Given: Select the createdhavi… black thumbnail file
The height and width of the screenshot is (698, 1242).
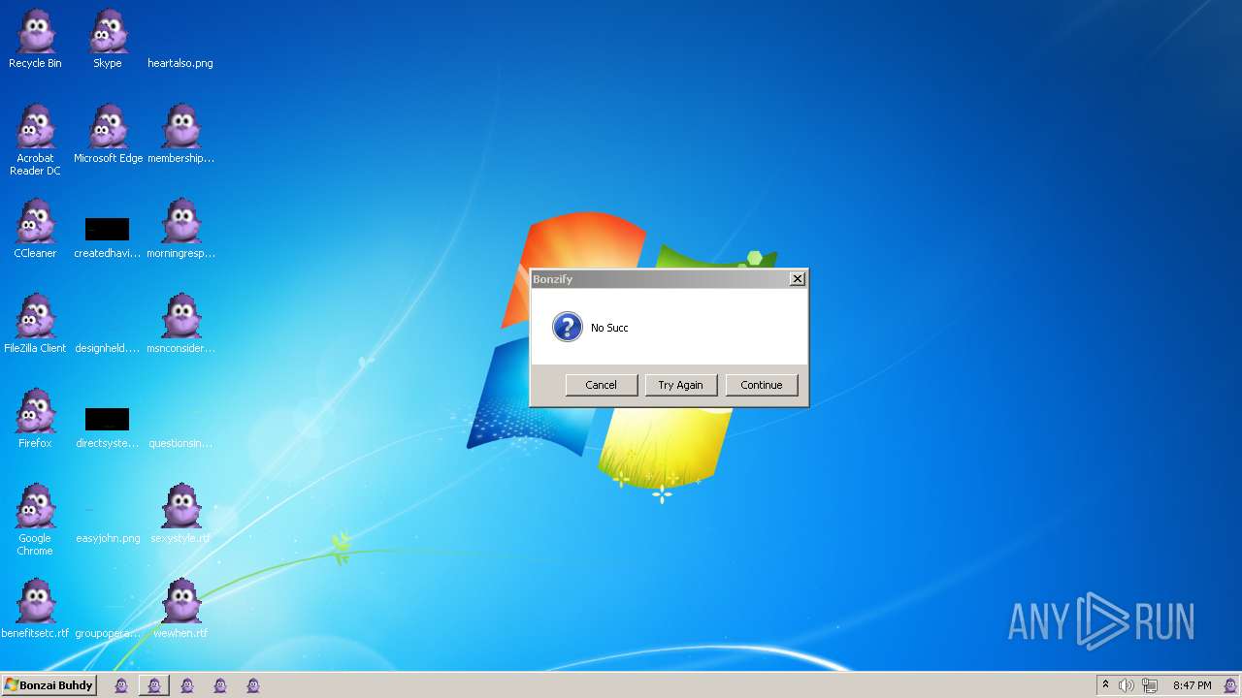Looking at the screenshot, I should (x=108, y=238).
